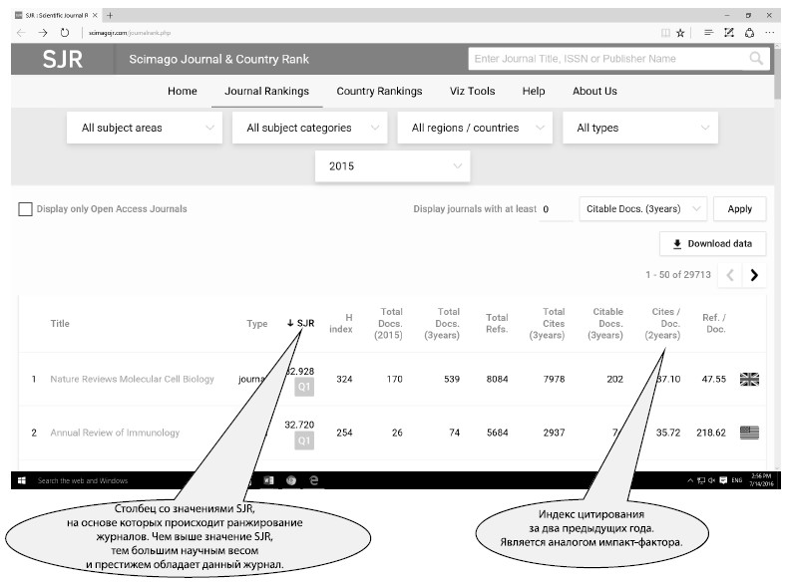Screen dimensions: 786x584
Task: Open Annual Review of Immunology link
Action: pyautogui.click(x=115, y=433)
